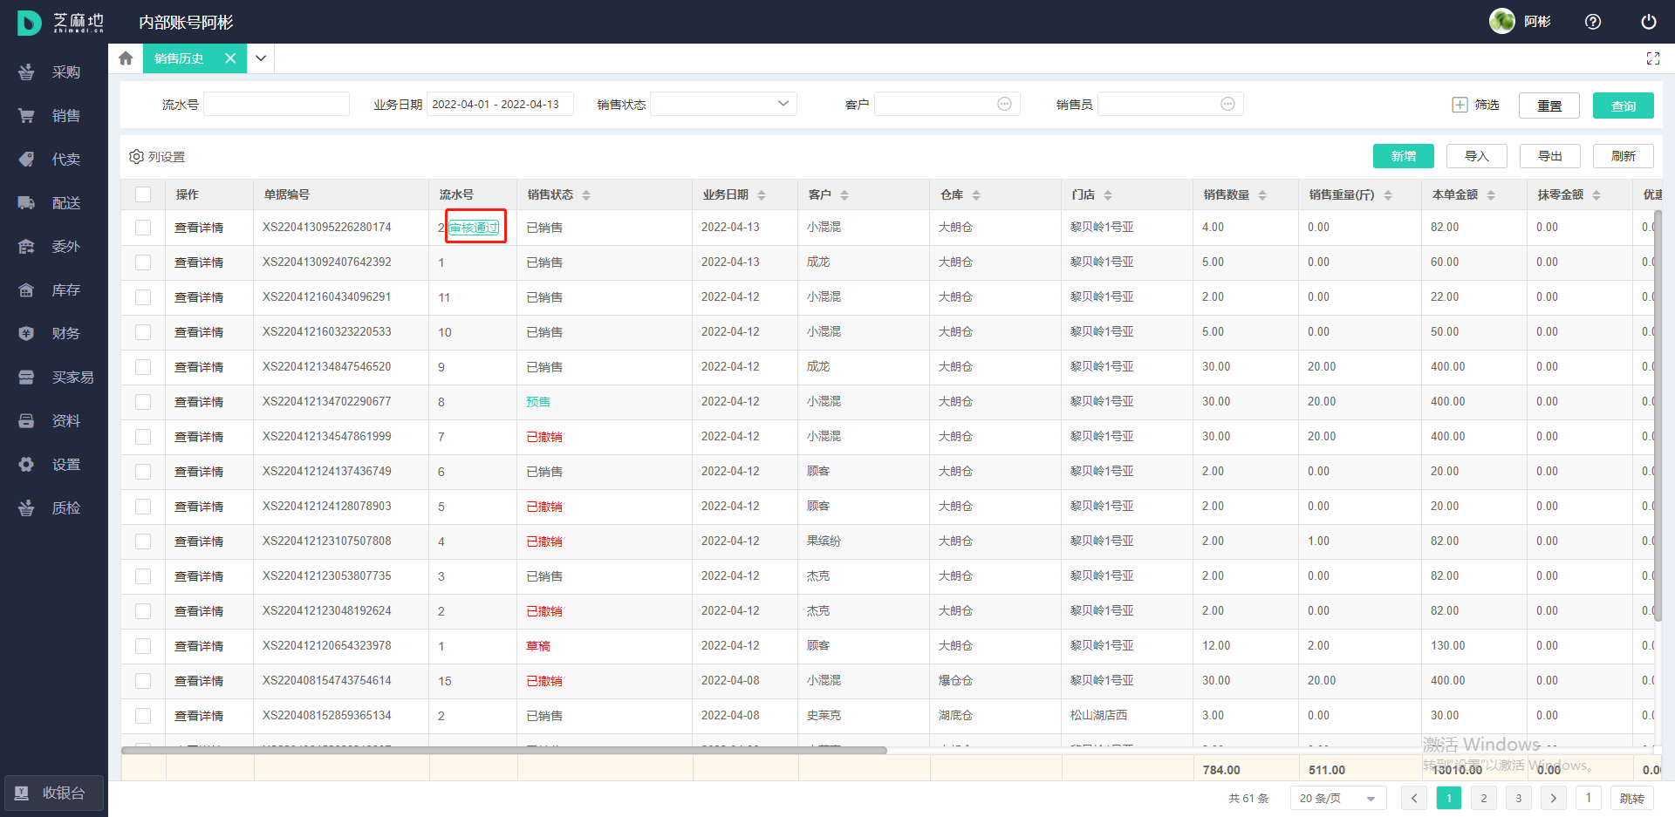Check row XS220412160323220533
This screenshot has width=1675, height=817.
[143, 332]
